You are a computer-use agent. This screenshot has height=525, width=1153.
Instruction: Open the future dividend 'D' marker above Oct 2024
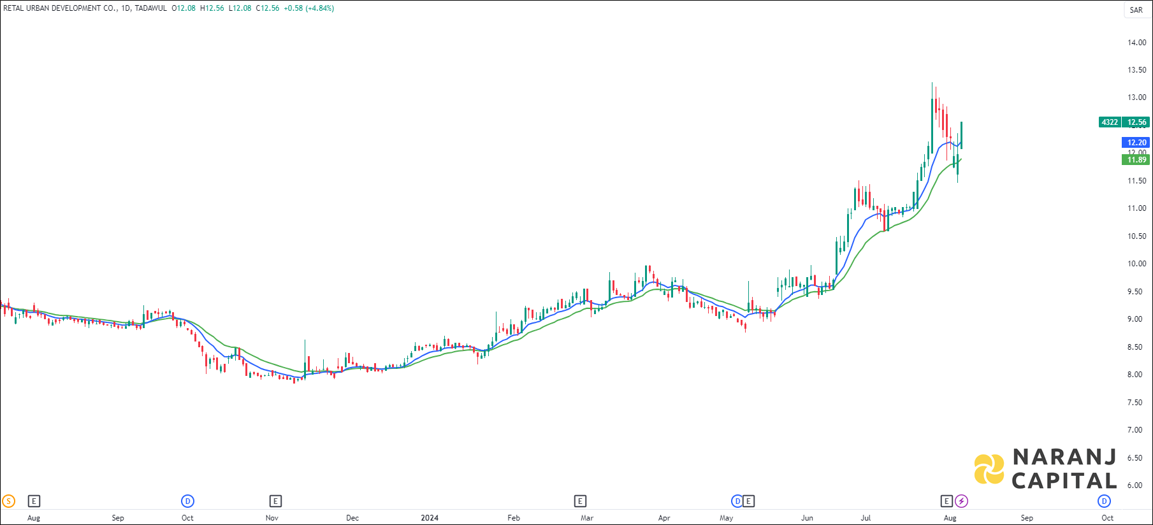pyautogui.click(x=1105, y=501)
